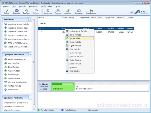Open Assistente Recup. de Par... wizard

(16, 39)
